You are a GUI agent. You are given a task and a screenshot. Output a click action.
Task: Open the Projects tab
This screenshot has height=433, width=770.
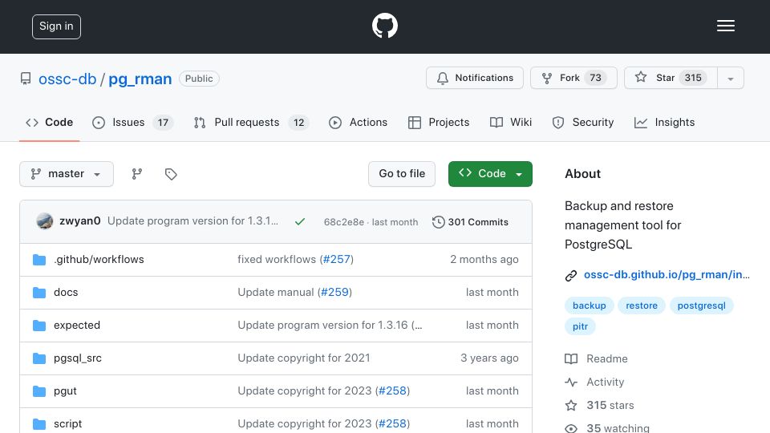pos(439,122)
